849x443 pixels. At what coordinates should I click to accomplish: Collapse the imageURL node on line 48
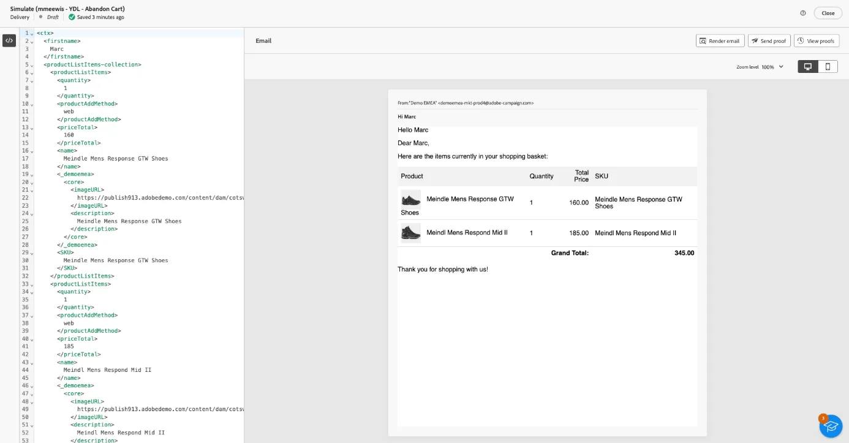[31, 401]
